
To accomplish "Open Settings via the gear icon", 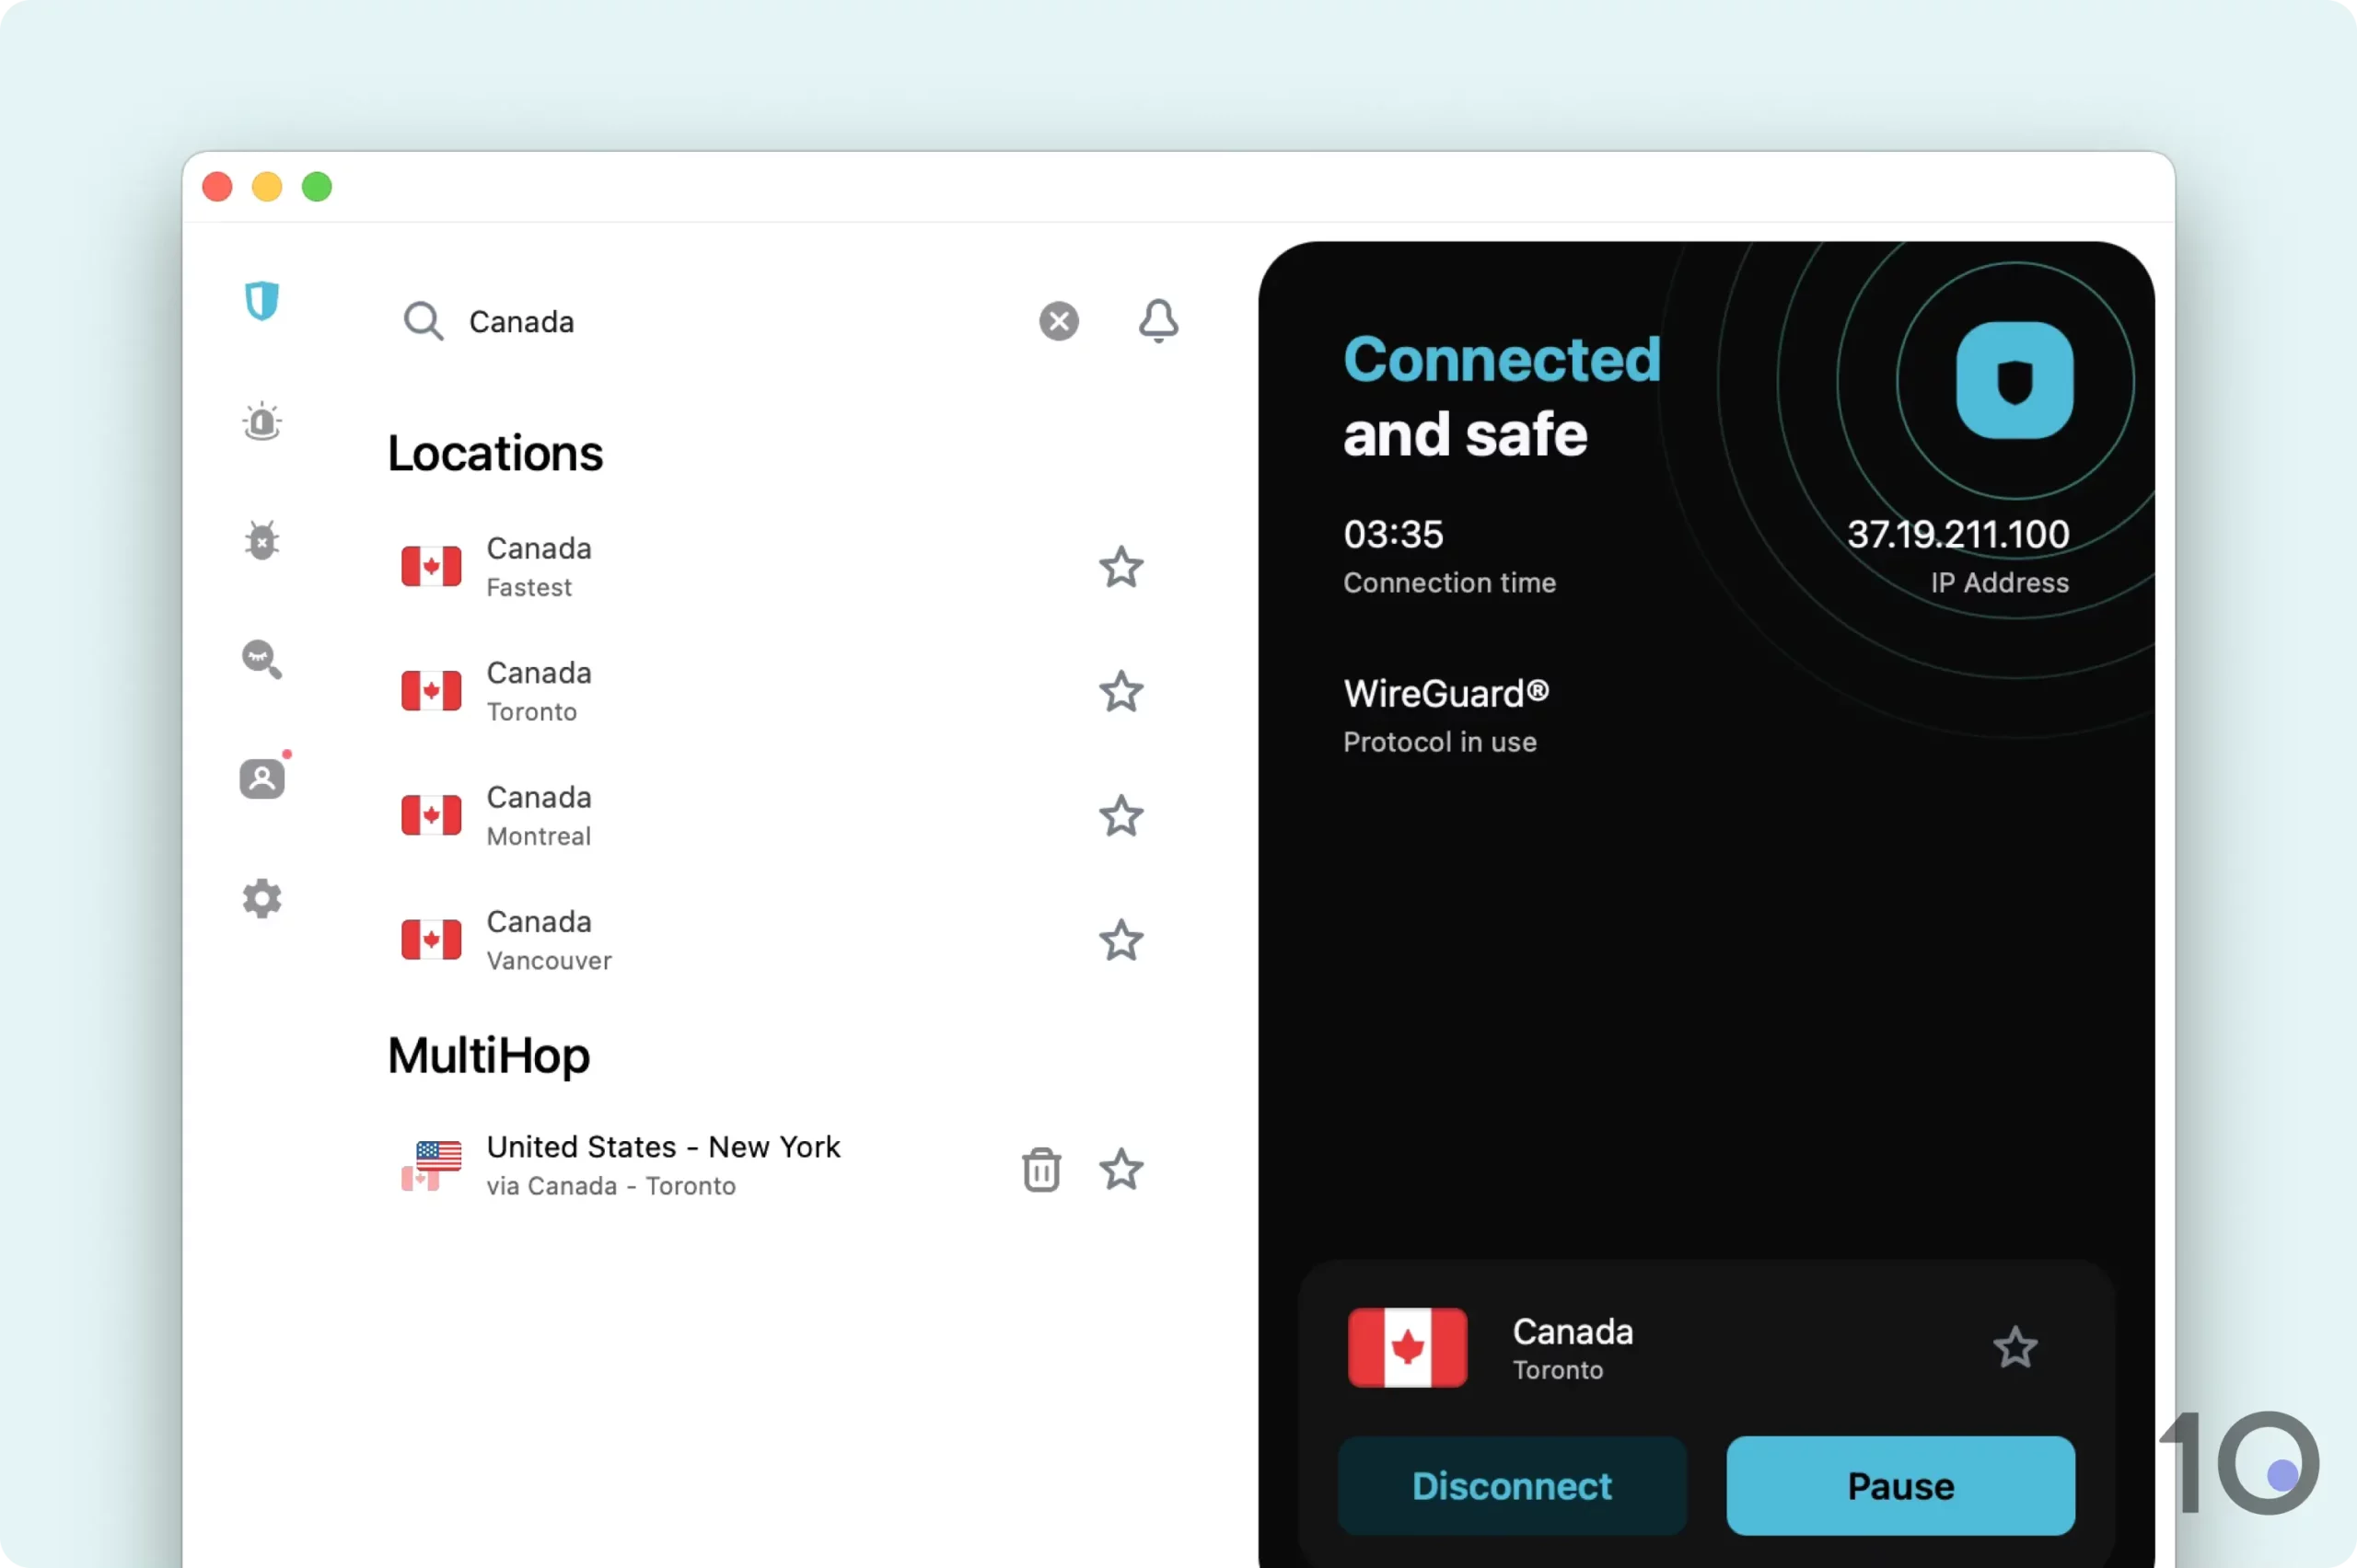I will 261,898.
